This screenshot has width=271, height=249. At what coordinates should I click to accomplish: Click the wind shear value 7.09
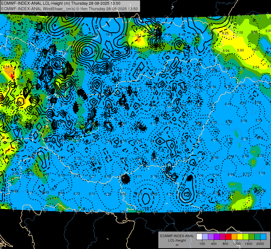pos(16,174)
